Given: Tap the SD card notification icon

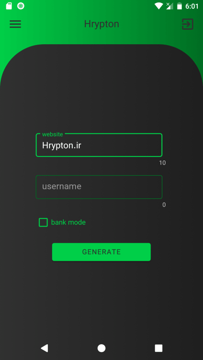Looking at the screenshot, I should click(x=9, y=6).
